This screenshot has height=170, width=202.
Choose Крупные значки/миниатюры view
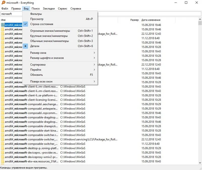click(60, 36)
